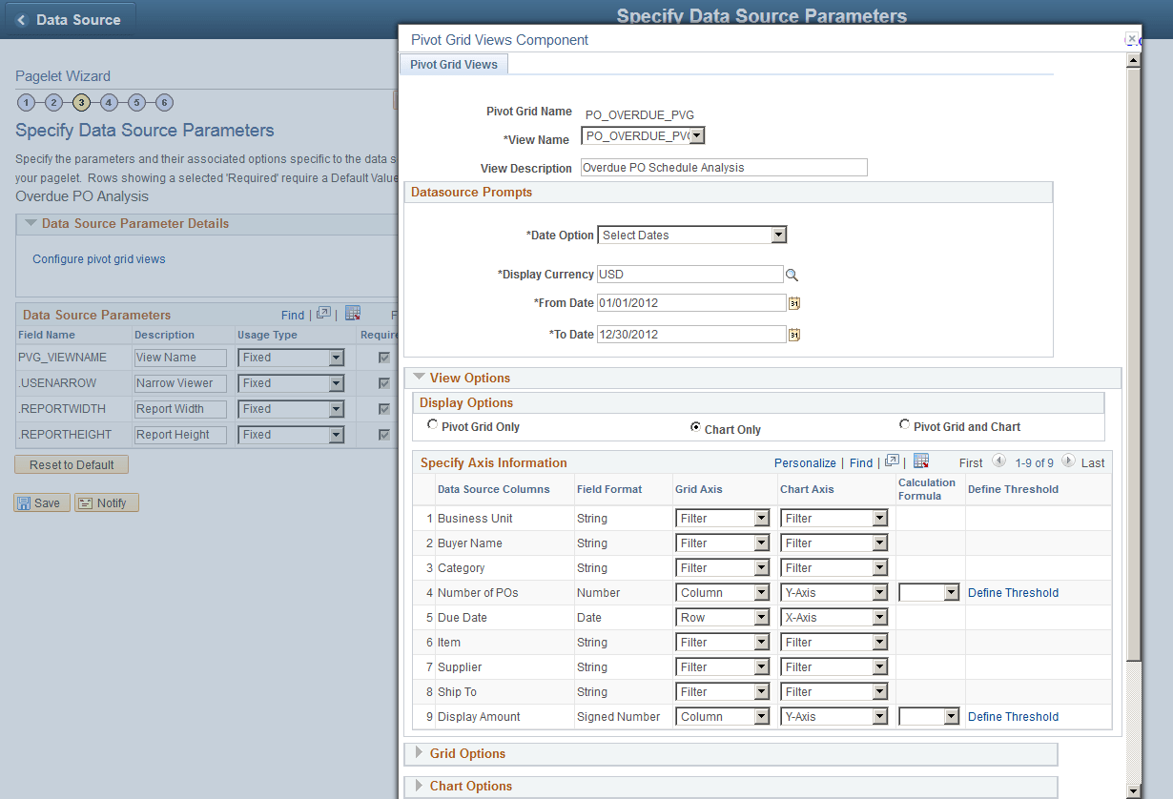
Task: Toggle Required checkbox for PVG_VIEWNAME row
Action: pos(386,357)
